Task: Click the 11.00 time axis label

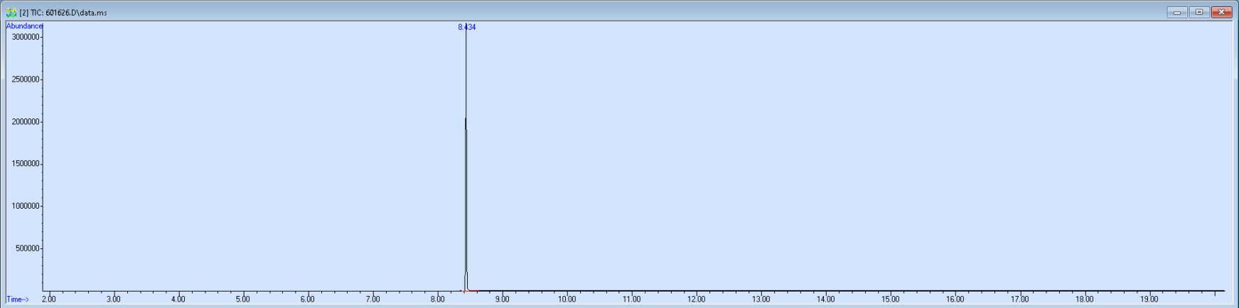Action: click(x=631, y=299)
